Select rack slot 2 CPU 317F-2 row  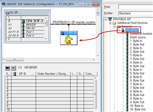(x=25, y=21)
